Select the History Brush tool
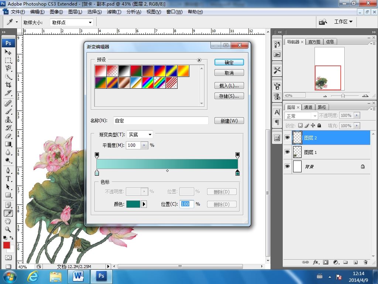The height and width of the screenshot is (284, 378). tap(8, 128)
